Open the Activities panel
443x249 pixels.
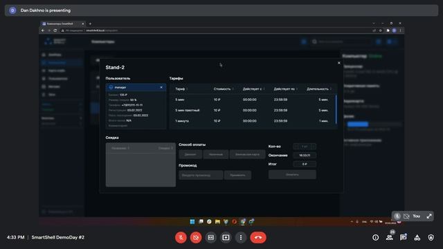click(417, 238)
